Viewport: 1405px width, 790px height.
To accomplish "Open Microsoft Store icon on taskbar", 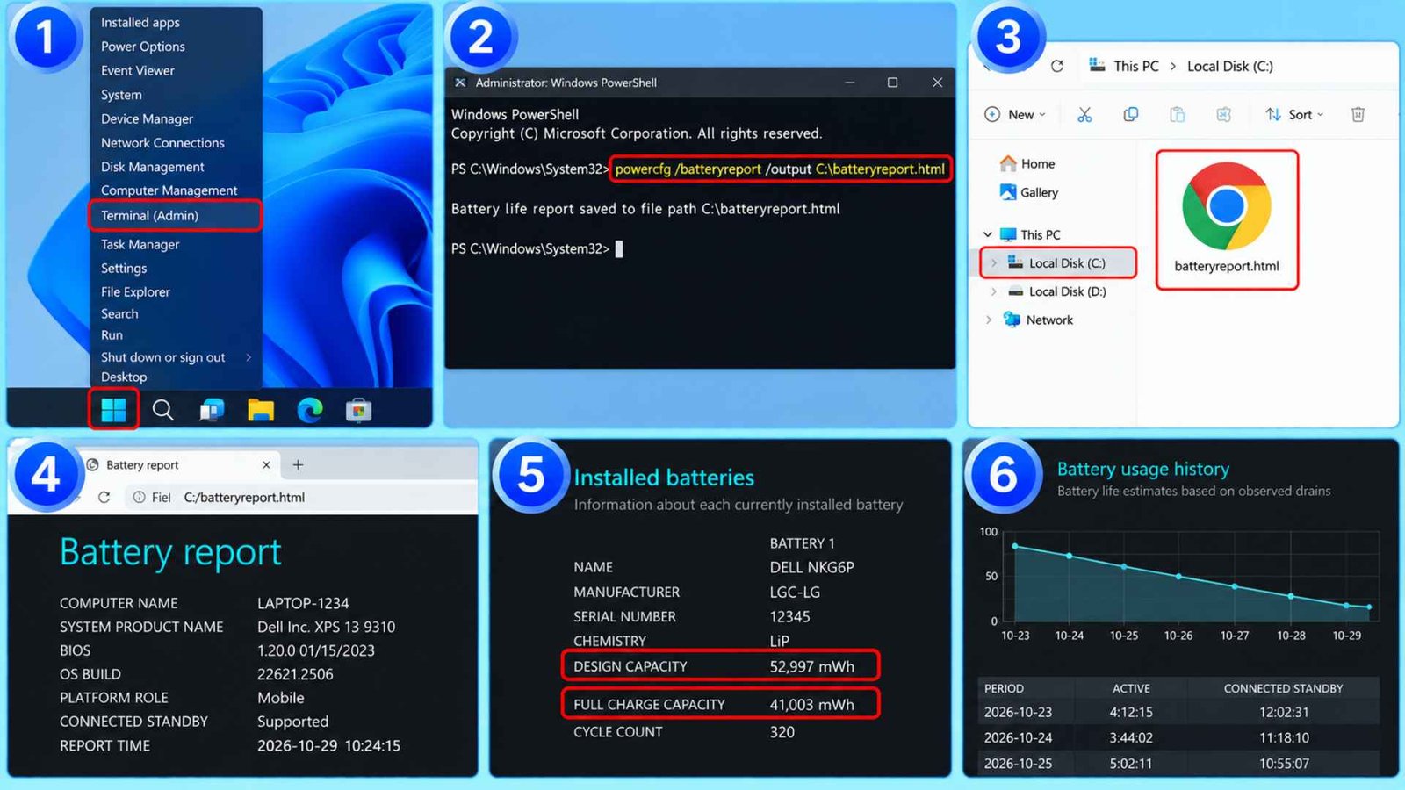I will tap(358, 410).
